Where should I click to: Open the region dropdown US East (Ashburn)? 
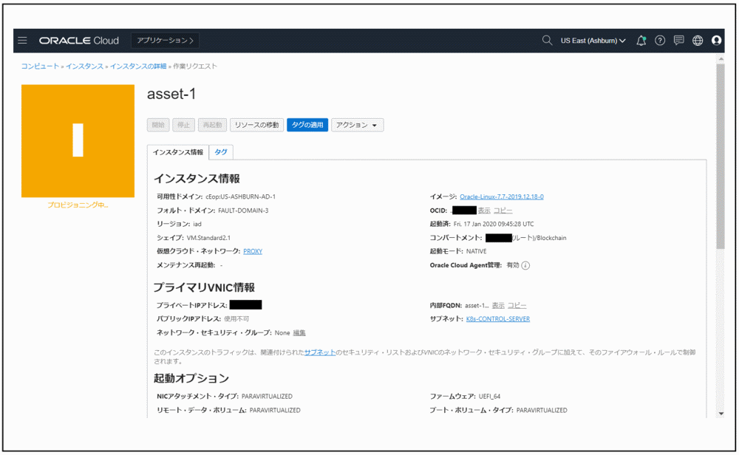click(593, 41)
